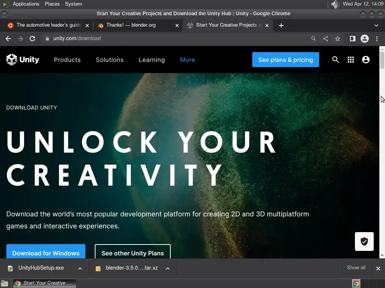The height and width of the screenshot is (288, 385).
Task: Click the scrollbar down arrow
Action: (x=382, y=255)
